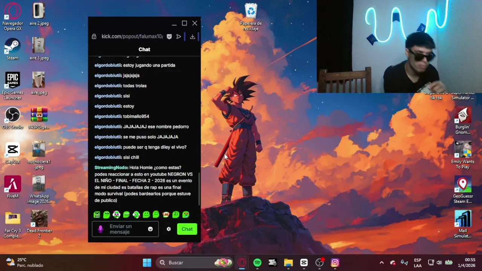This screenshot has height=271, width=482.
Task: Open Spotify from the taskbar
Action: point(258,263)
